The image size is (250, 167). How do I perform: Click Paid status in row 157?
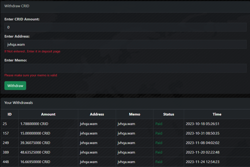point(159,133)
